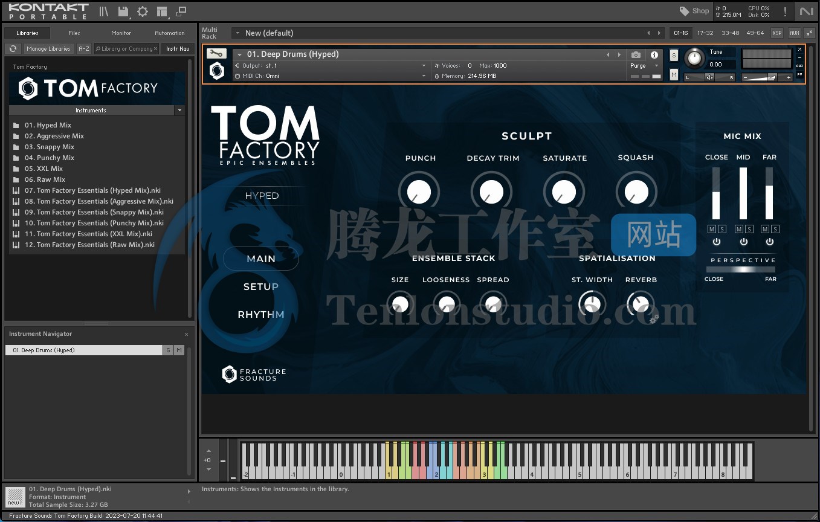Image resolution: width=820 pixels, height=522 pixels.
Task: Click the KSP master script button
Action: click(776, 33)
